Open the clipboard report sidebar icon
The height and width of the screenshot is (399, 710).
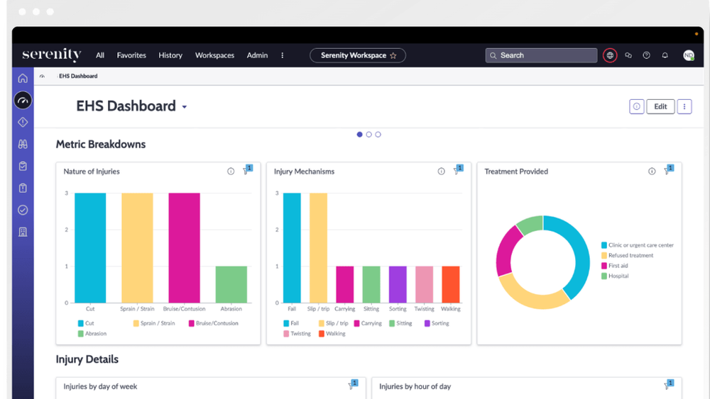(x=23, y=188)
